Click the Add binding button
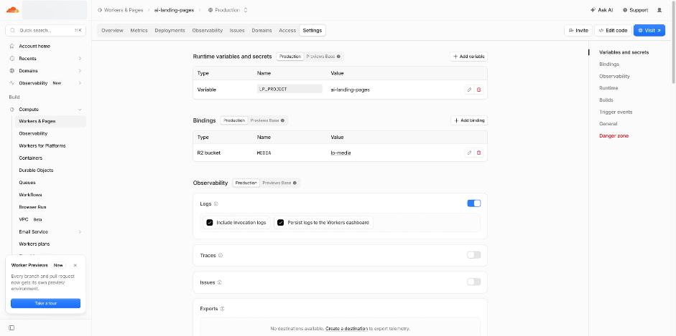 pos(469,120)
